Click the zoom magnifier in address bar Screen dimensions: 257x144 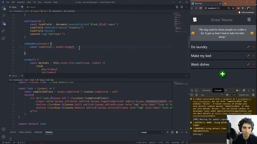[228, 8]
